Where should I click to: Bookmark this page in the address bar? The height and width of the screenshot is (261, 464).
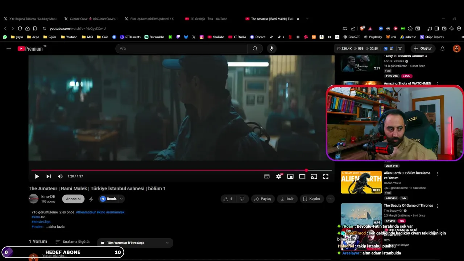pos(35,29)
